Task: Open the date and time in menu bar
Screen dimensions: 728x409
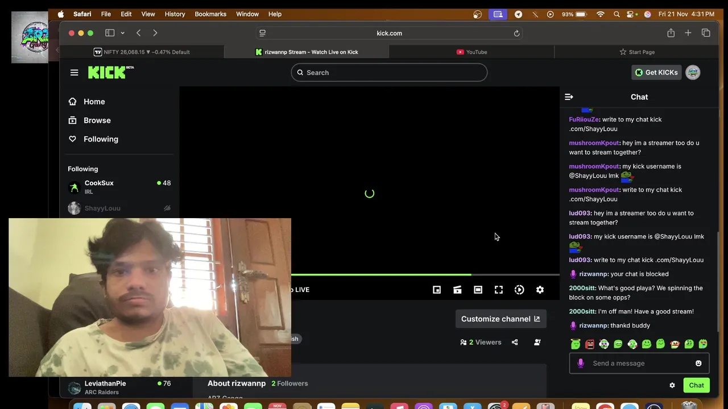Action: pyautogui.click(x=686, y=14)
